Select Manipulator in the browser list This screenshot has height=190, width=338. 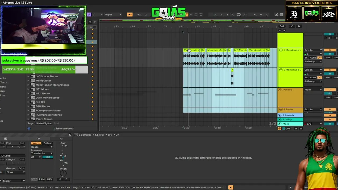[43, 80]
